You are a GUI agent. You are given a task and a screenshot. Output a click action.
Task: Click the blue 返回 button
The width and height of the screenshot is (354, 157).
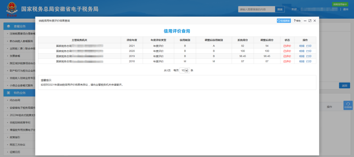[x=344, y=86]
